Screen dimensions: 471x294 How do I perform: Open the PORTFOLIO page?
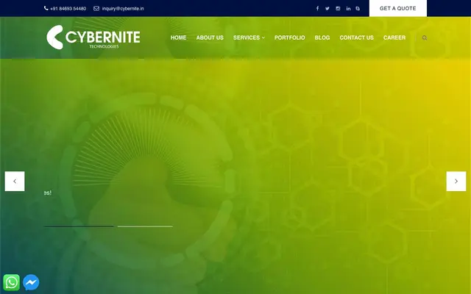[x=289, y=37]
